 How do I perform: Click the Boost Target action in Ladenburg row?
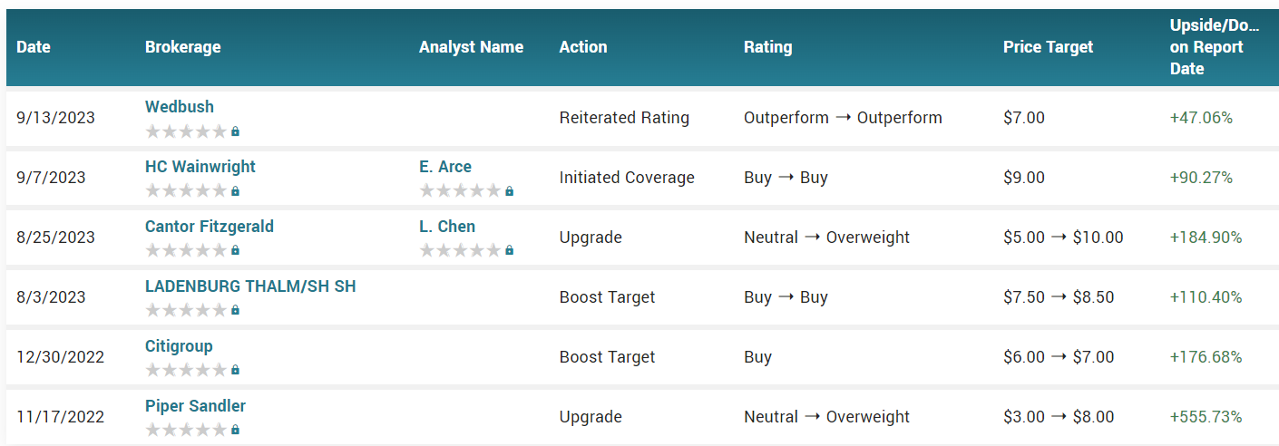607,297
